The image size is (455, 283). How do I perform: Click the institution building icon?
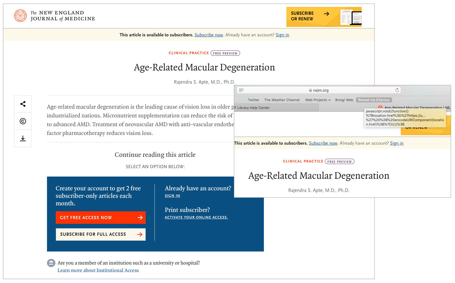click(51, 263)
